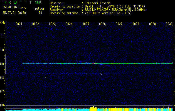Click the timestamp 25.07.01 00:20

click(14, 13)
